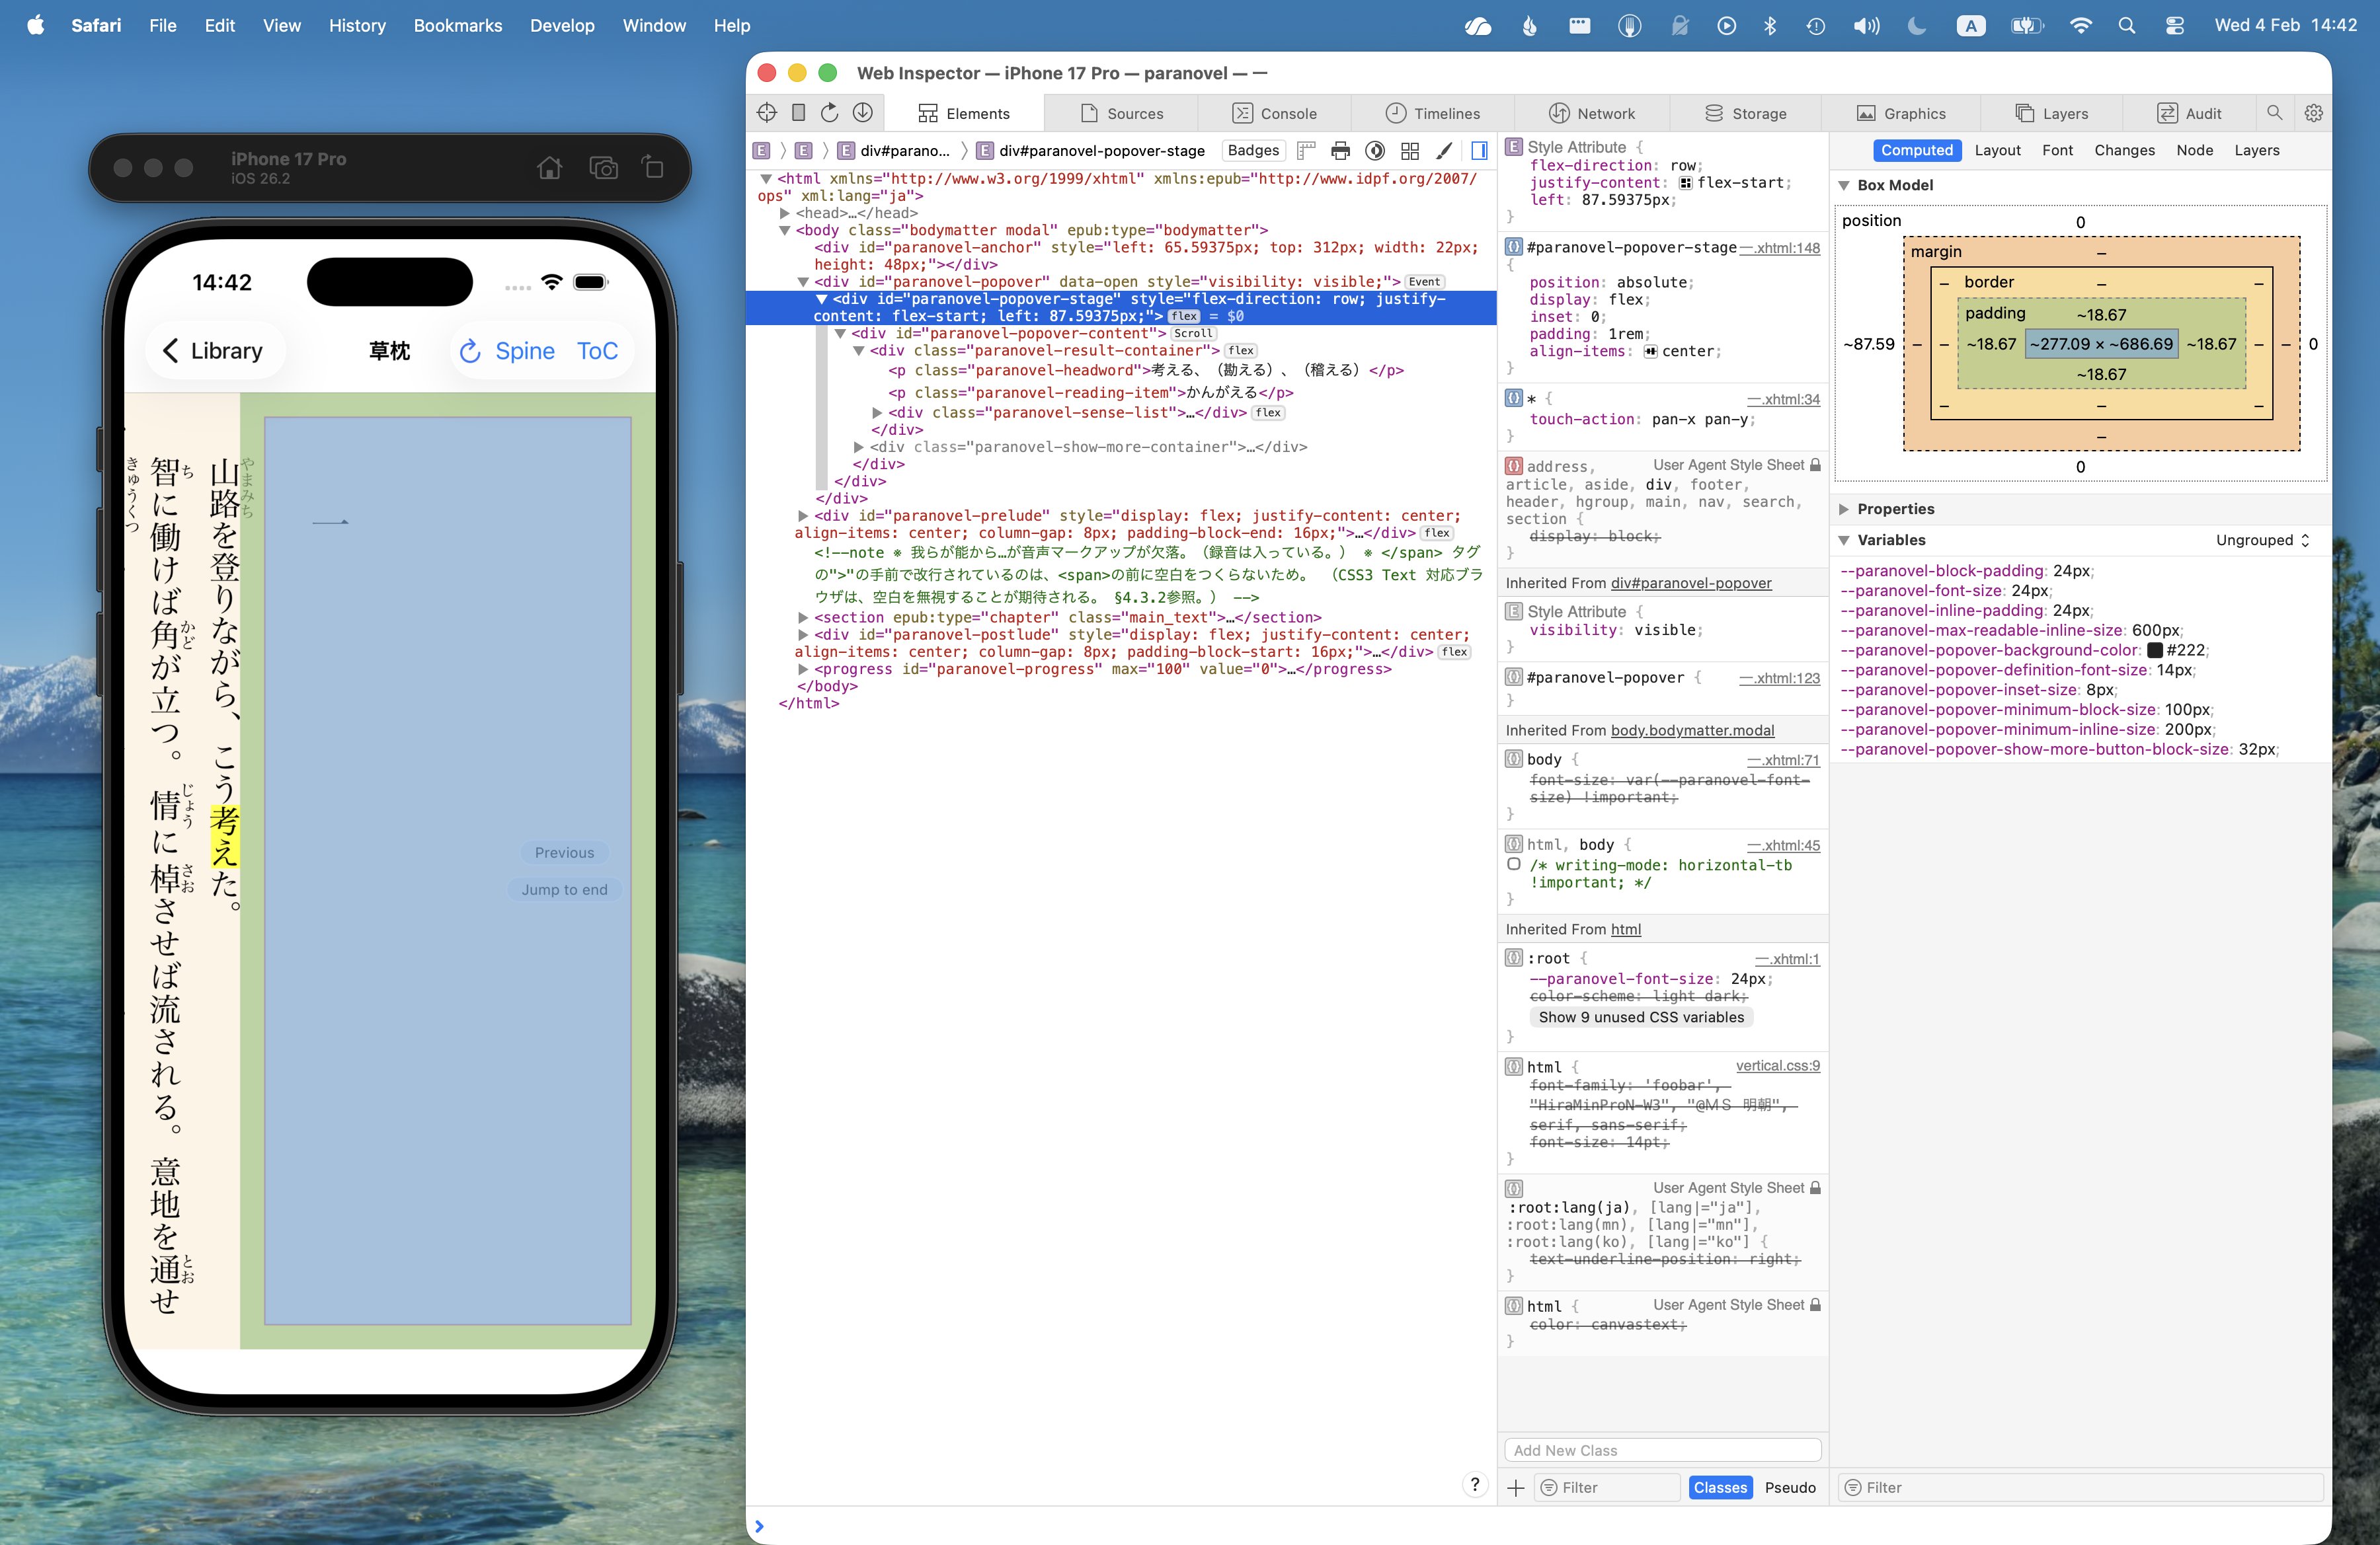The height and width of the screenshot is (1545, 2380).
Task: Select the Font sidebar panel
Action: point(2057,151)
